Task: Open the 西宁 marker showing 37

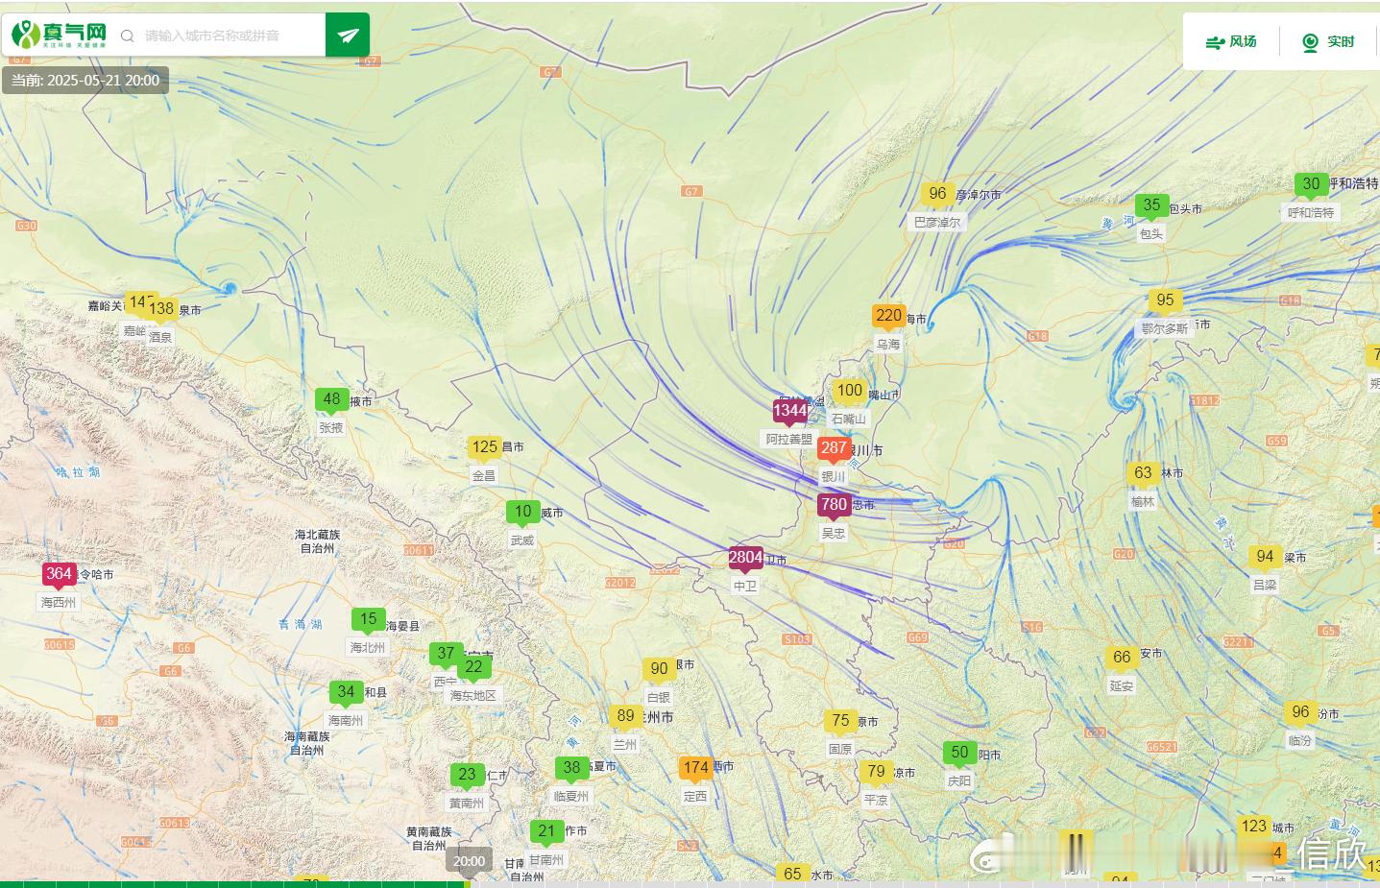Action: point(445,654)
